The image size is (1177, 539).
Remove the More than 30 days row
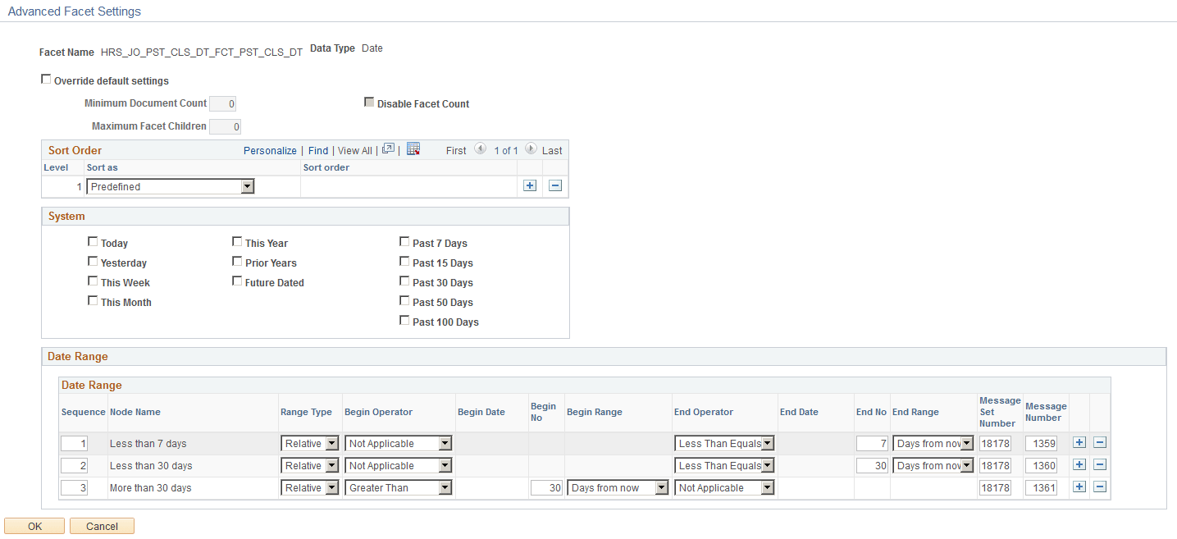click(1100, 486)
